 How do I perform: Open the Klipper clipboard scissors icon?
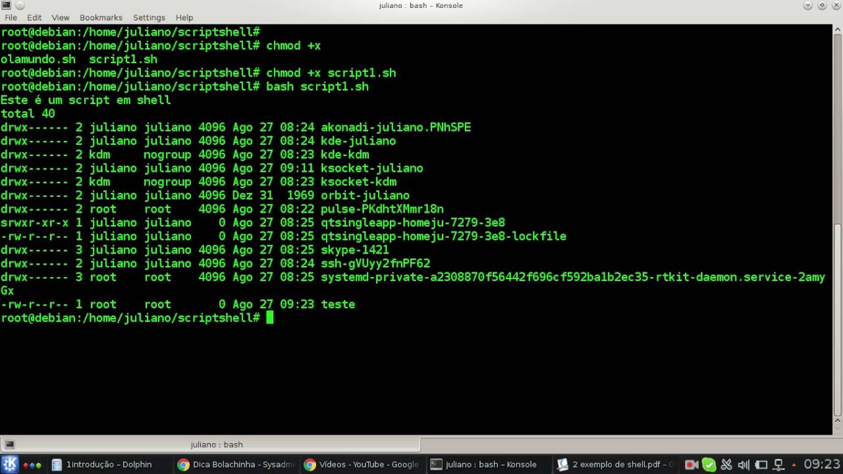pos(726,465)
